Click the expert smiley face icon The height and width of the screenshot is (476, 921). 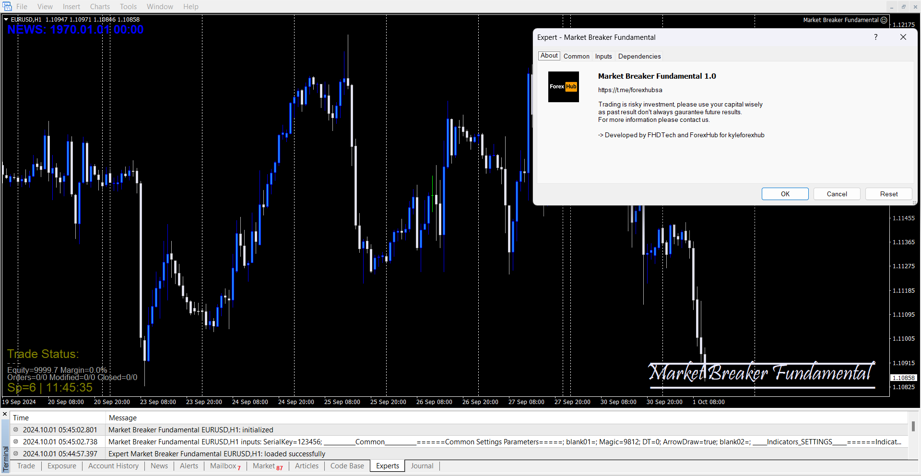pyautogui.click(x=884, y=20)
